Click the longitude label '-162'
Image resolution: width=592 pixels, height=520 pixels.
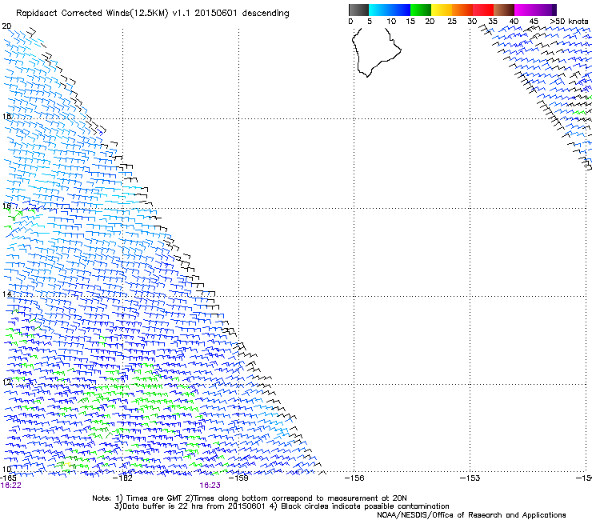[x=123, y=478]
